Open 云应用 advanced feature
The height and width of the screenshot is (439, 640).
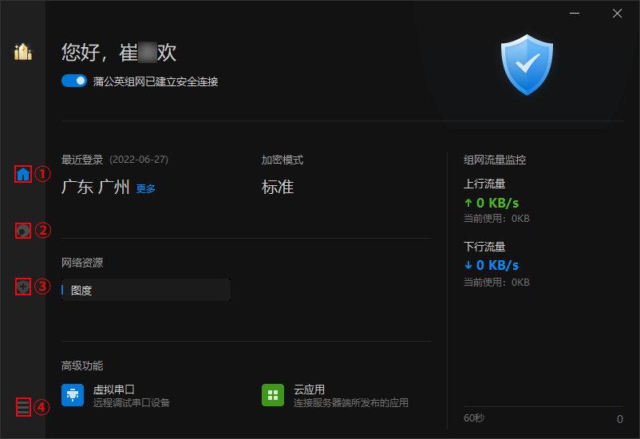click(x=309, y=390)
